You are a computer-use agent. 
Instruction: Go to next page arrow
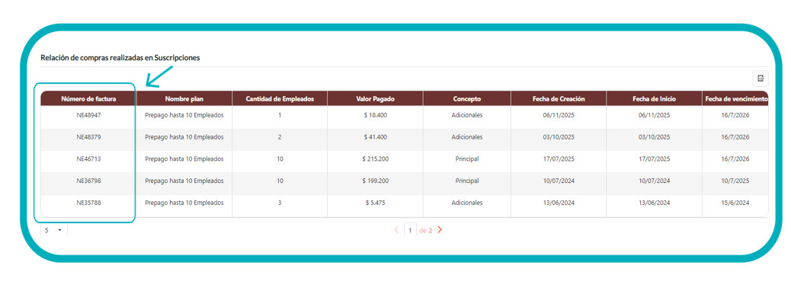440,229
